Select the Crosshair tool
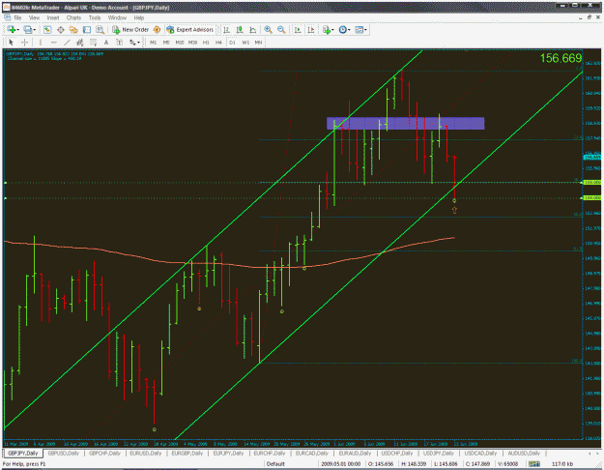 coord(25,43)
